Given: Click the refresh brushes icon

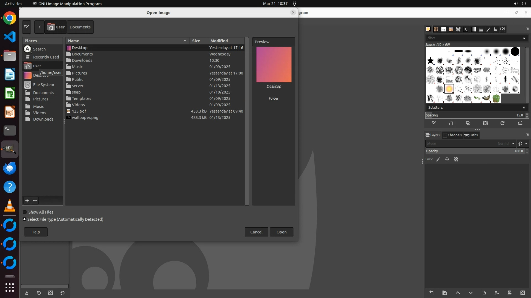Looking at the screenshot, I should (503, 123).
